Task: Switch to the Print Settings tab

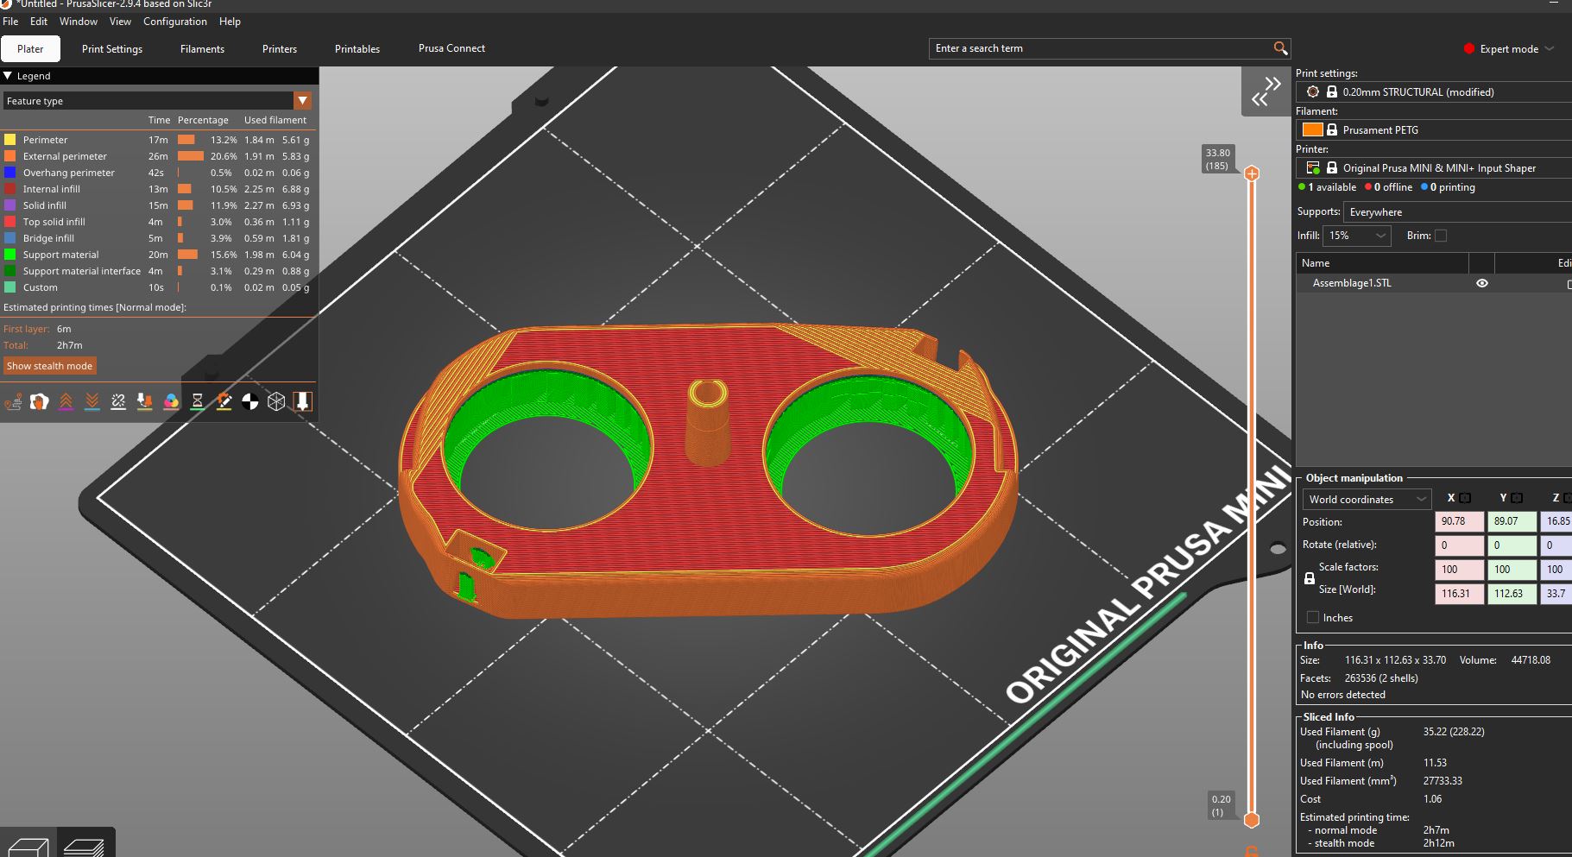Action: [112, 49]
